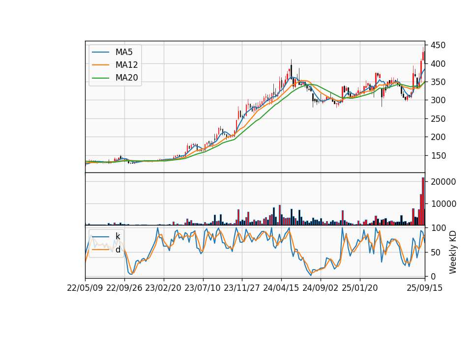472x339 pixels.
Task: Click the 350 price axis tick
Action: (438, 82)
